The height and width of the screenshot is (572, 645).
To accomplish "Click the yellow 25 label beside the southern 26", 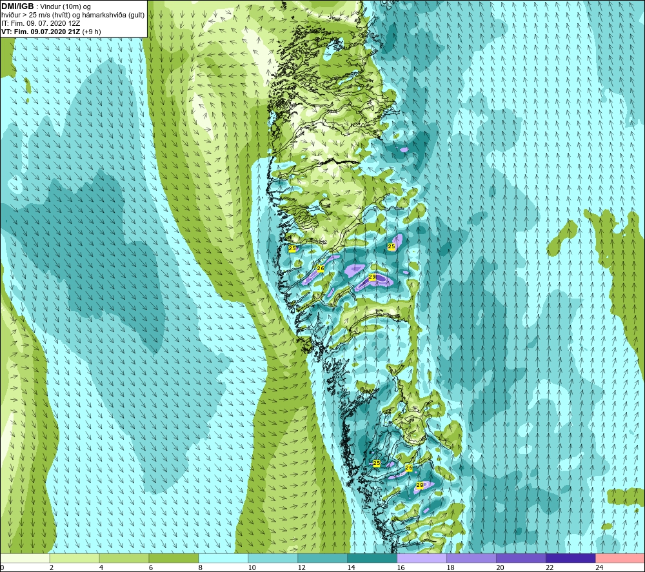I will click(377, 463).
